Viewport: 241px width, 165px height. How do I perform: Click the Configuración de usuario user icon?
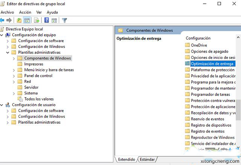pyautogui.click(x=8, y=105)
